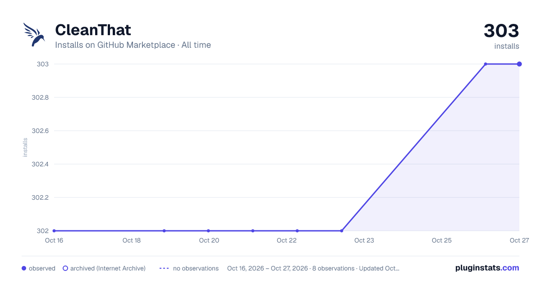Open the pluginstats.com link
Image resolution: width=541 pixels, height=284 pixels.
(x=487, y=268)
